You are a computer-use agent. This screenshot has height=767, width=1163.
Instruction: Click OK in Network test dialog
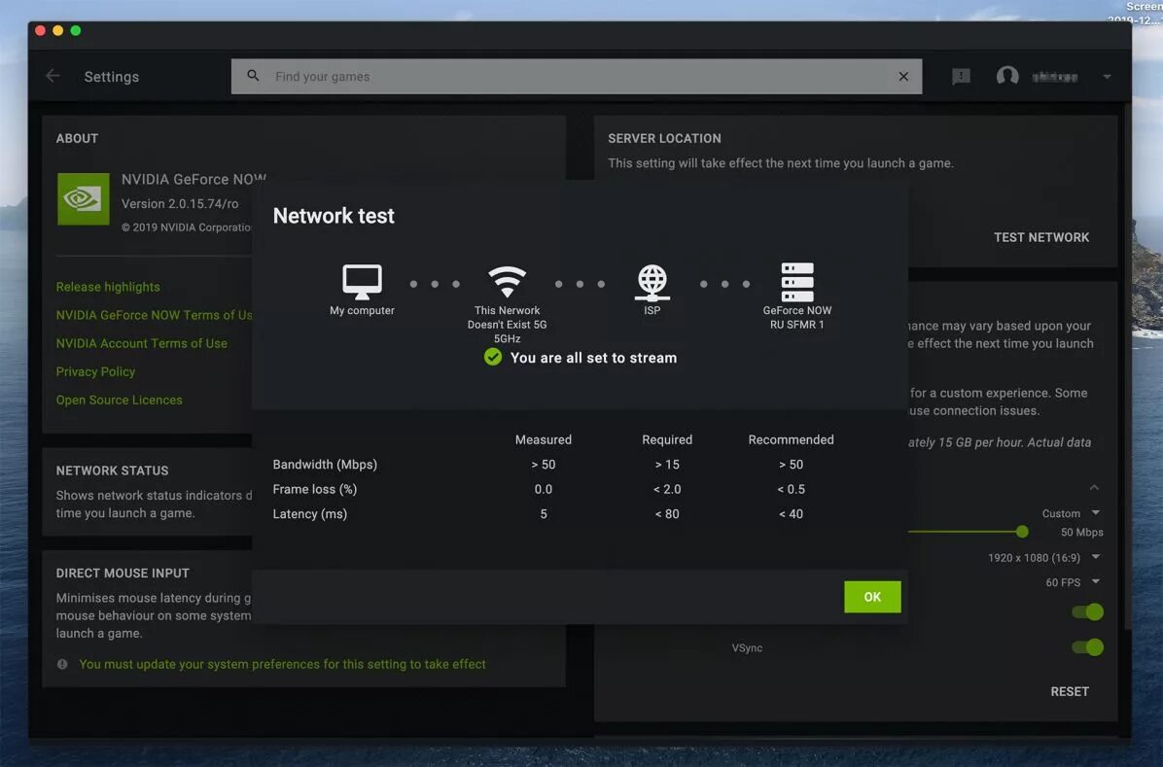click(x=872, y=596)
